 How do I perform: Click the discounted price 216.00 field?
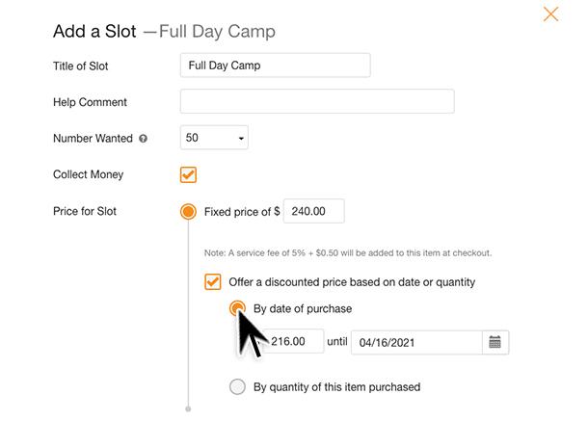pos(295,342)
